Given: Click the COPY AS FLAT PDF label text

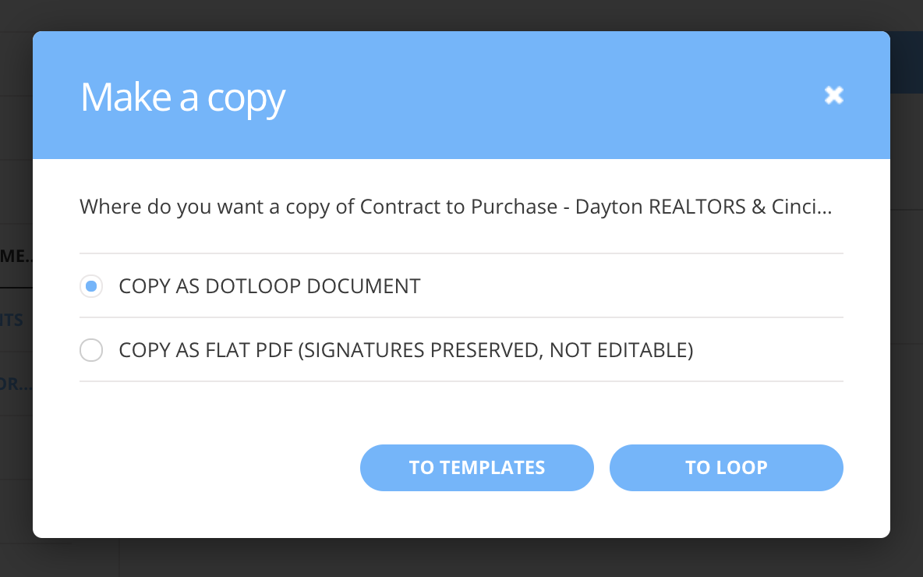Looking at the screenshot, I should [405, 350].
